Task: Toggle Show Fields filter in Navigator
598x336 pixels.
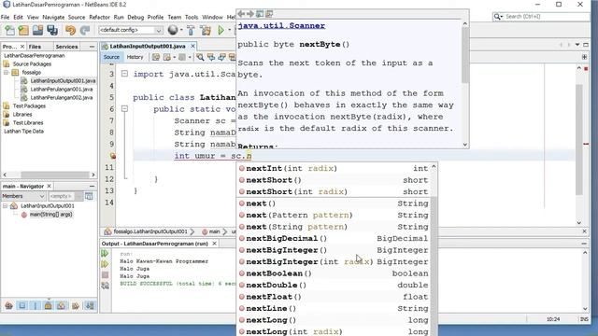Action: tap(22, 305)
